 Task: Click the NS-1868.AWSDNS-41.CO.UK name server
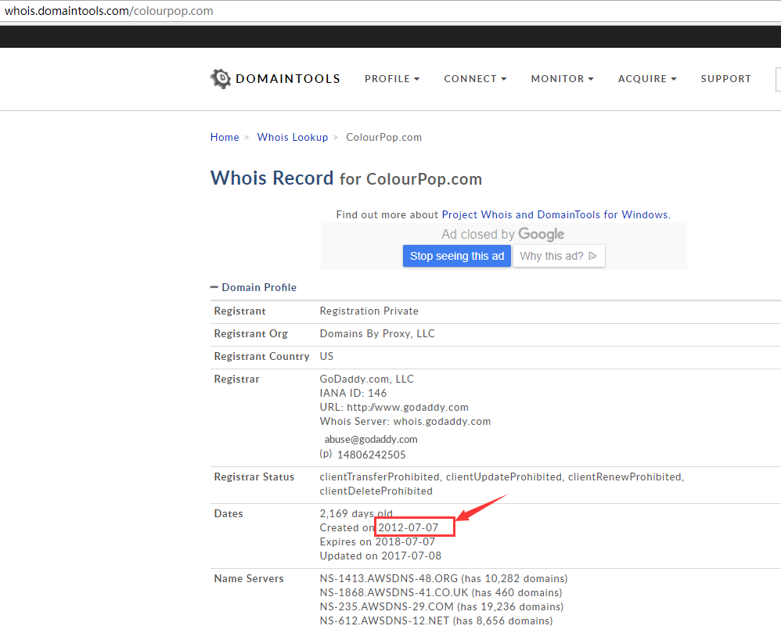click(394, 592)
